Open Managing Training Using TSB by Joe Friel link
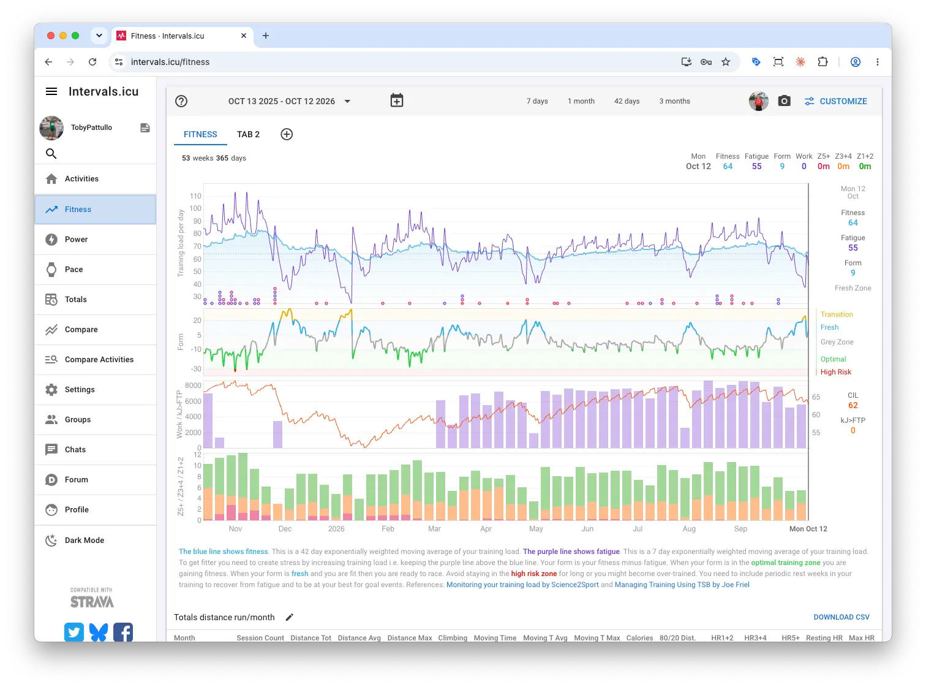 coord(682,585)
